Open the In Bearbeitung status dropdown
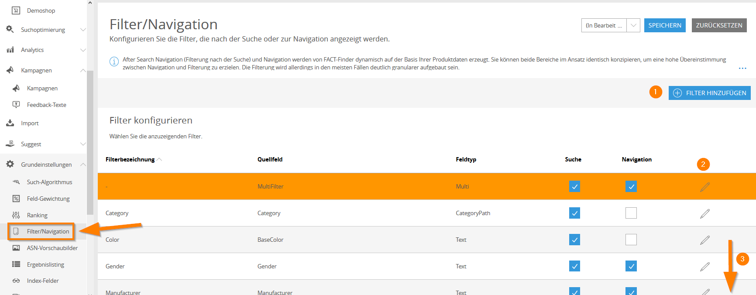Image resolution: width=756 pixels, height=295 pixels. pyautogui.click(x=611, y=25)
